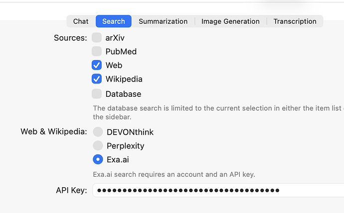
Task: Disable the Wikipedia source checkbox
Action: [x=97, y=79]
